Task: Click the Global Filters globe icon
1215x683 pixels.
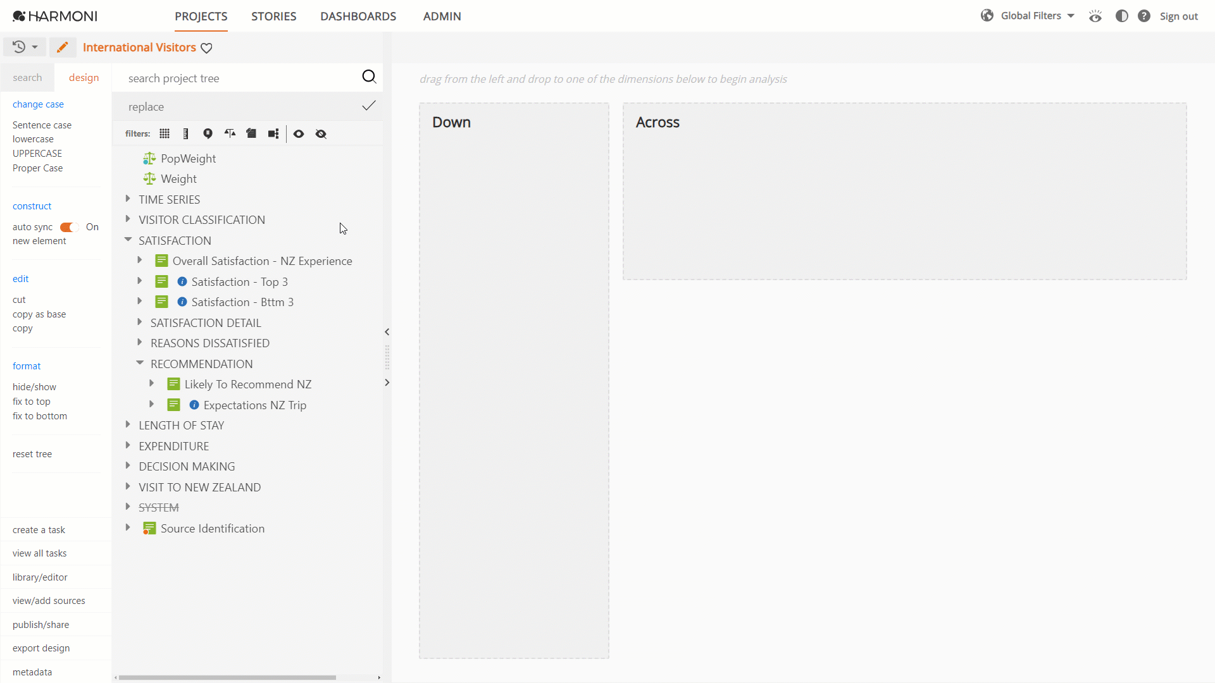Action: [x=987, y=16]
